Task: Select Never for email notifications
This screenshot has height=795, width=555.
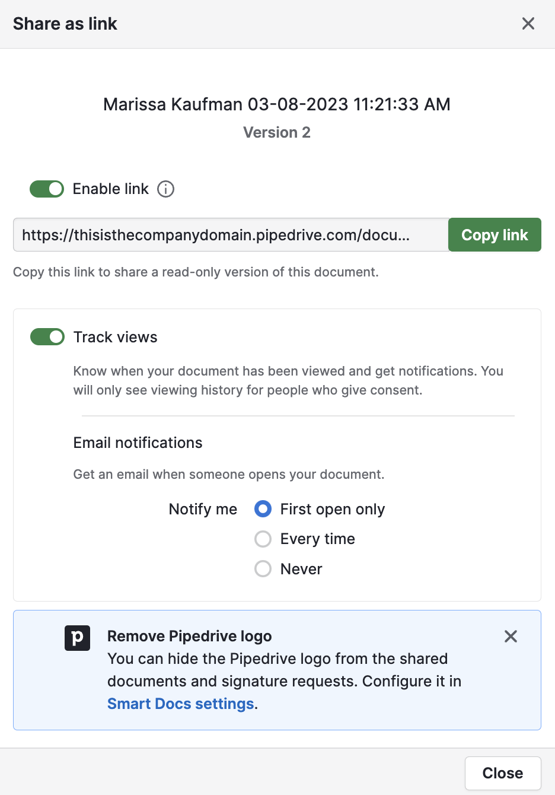Action: click(x=263, y=568)
